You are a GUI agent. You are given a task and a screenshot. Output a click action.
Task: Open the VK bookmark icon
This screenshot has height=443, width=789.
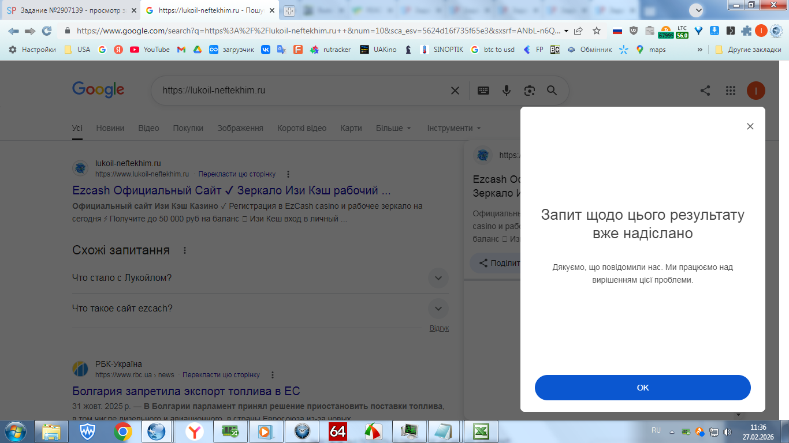click(266, 50)
